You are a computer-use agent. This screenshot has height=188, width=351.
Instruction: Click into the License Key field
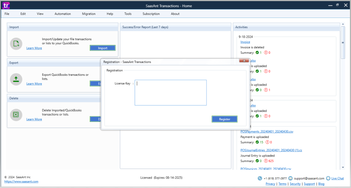[x=171, y=93]
